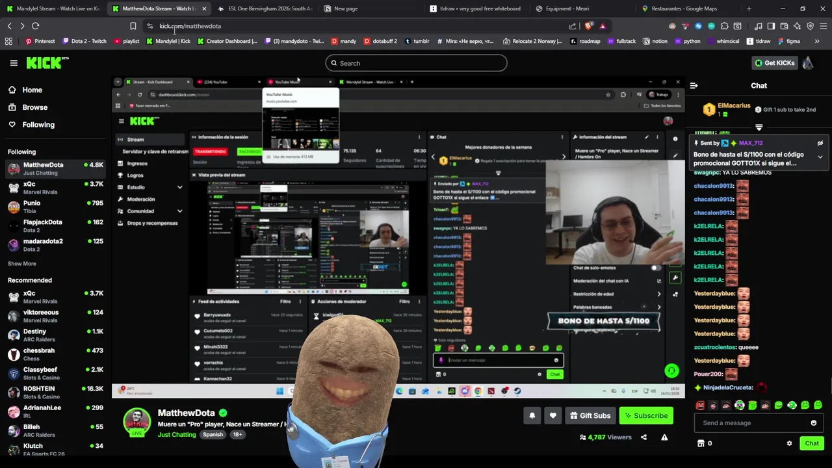Open the Pinterest bookmark
This screenshot has width=832, height=468.
[x=40, y=41]
